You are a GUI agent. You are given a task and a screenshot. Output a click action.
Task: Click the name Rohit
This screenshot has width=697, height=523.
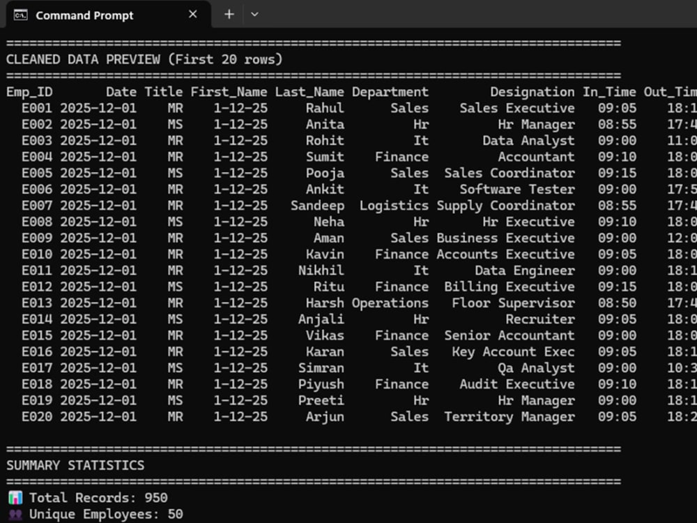click(x=325, y=141)
